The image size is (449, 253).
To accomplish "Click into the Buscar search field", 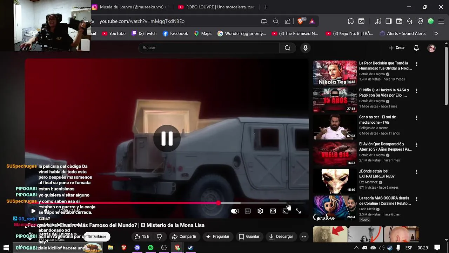I will pos(209,48).
